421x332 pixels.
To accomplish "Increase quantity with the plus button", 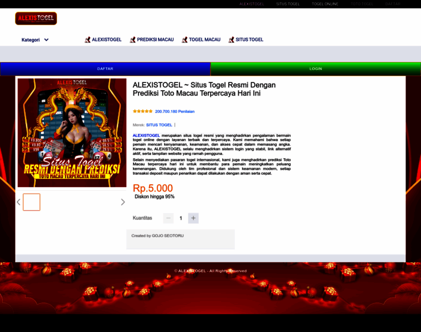I will [x=193, y=218].
